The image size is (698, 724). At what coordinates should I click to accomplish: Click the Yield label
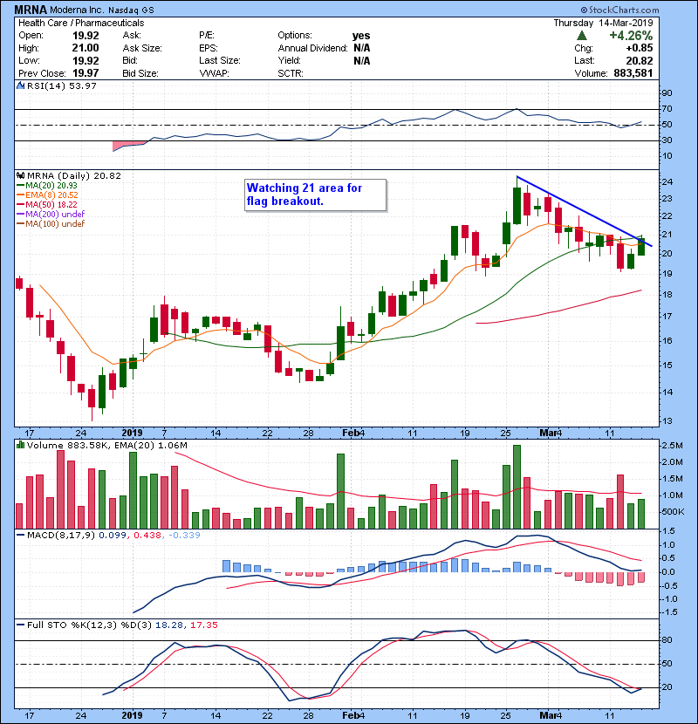coord(289,60)
